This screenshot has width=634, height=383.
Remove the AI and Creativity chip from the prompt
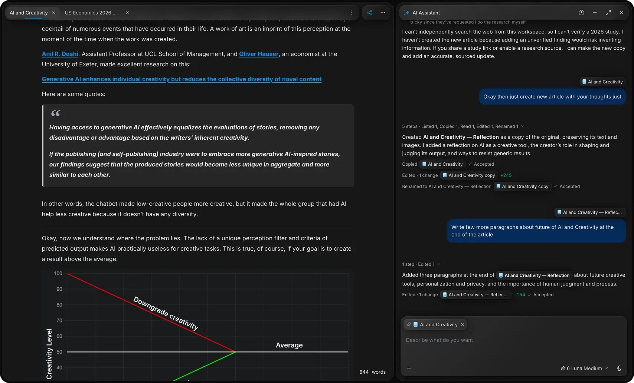click(x=462, y=324)
